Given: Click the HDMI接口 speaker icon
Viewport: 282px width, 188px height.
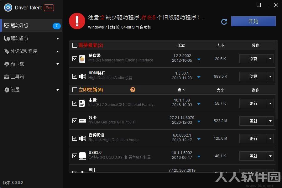Looking at the screenshot, I should [82, 76].
